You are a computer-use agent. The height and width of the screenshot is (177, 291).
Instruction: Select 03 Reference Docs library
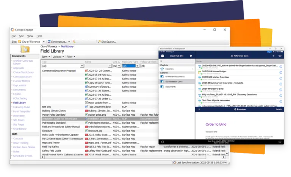[177, 82]
